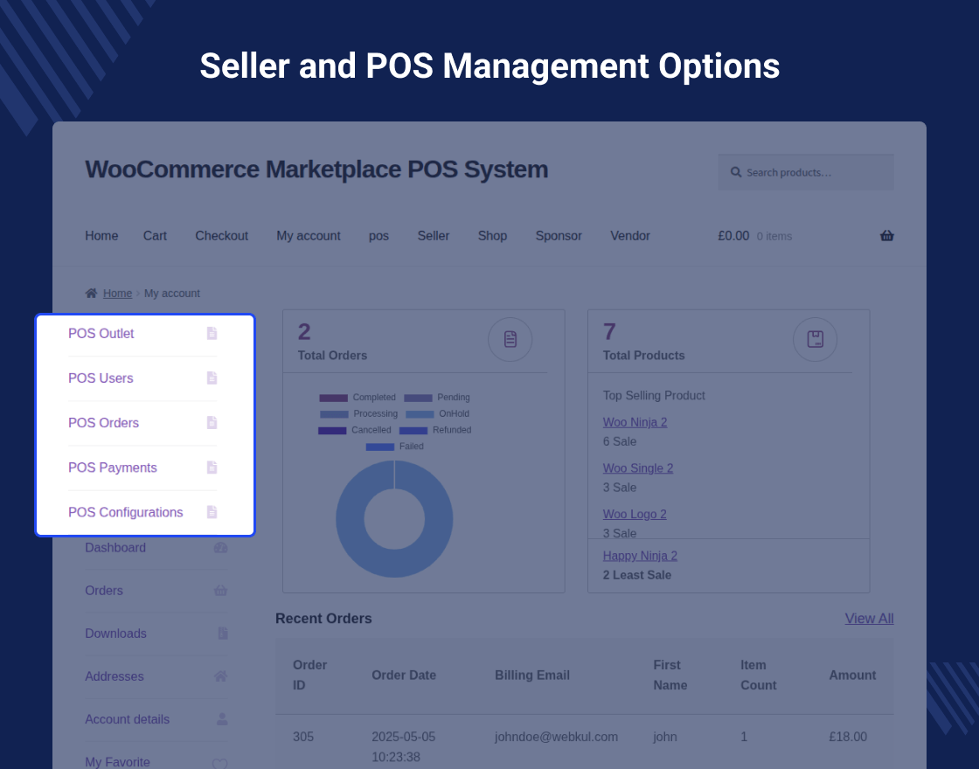The height and width of the screenshot is (769, 979).
Task: Toggle the Processing legend color swatch
Action: click(334, 414)
